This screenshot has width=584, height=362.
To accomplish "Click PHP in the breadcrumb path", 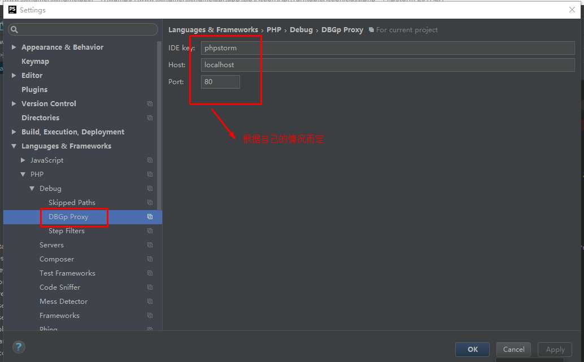I will pos(274,30).
